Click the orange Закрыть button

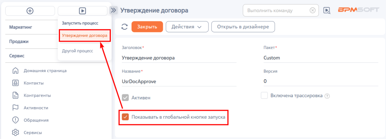[147, 27]
